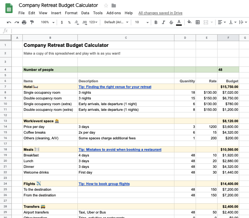The height and width of the screenshot is (218, 249).
Task: Open the fill color bucket
Action: [190, 22]
